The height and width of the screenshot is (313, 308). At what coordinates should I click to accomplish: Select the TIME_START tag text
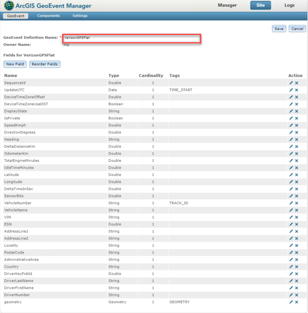pos(181,90)
